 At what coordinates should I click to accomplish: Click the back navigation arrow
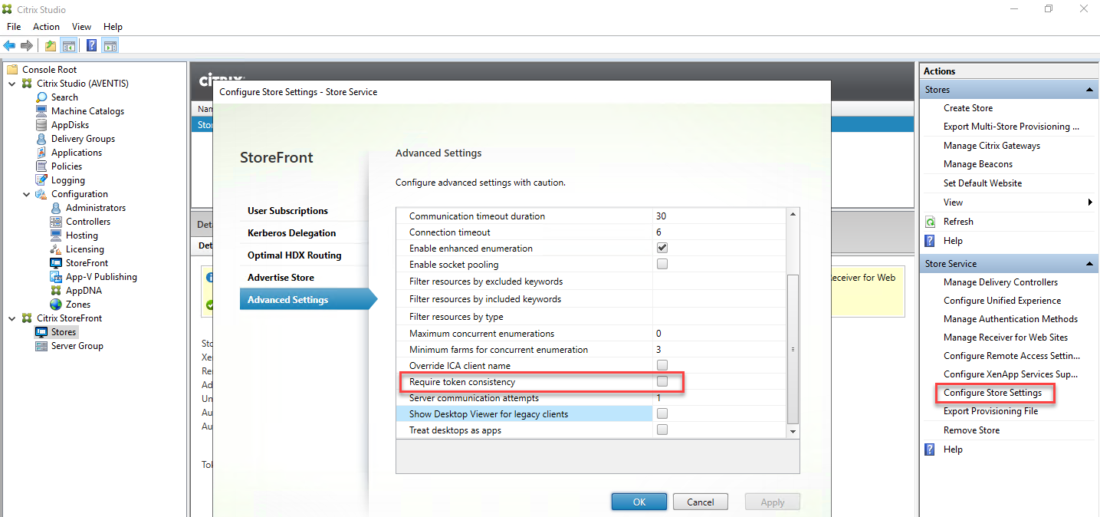tap(9, 45)
